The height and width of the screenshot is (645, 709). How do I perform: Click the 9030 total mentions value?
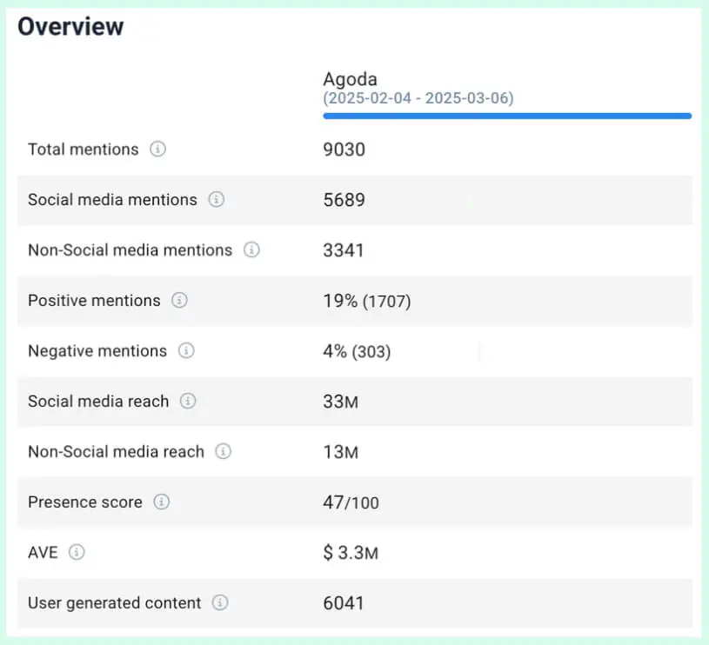(x=344, y=150)
